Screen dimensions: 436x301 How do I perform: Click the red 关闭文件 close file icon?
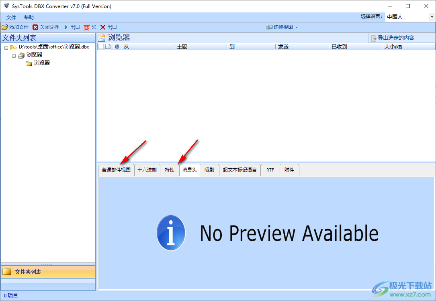tap(35, 27)
